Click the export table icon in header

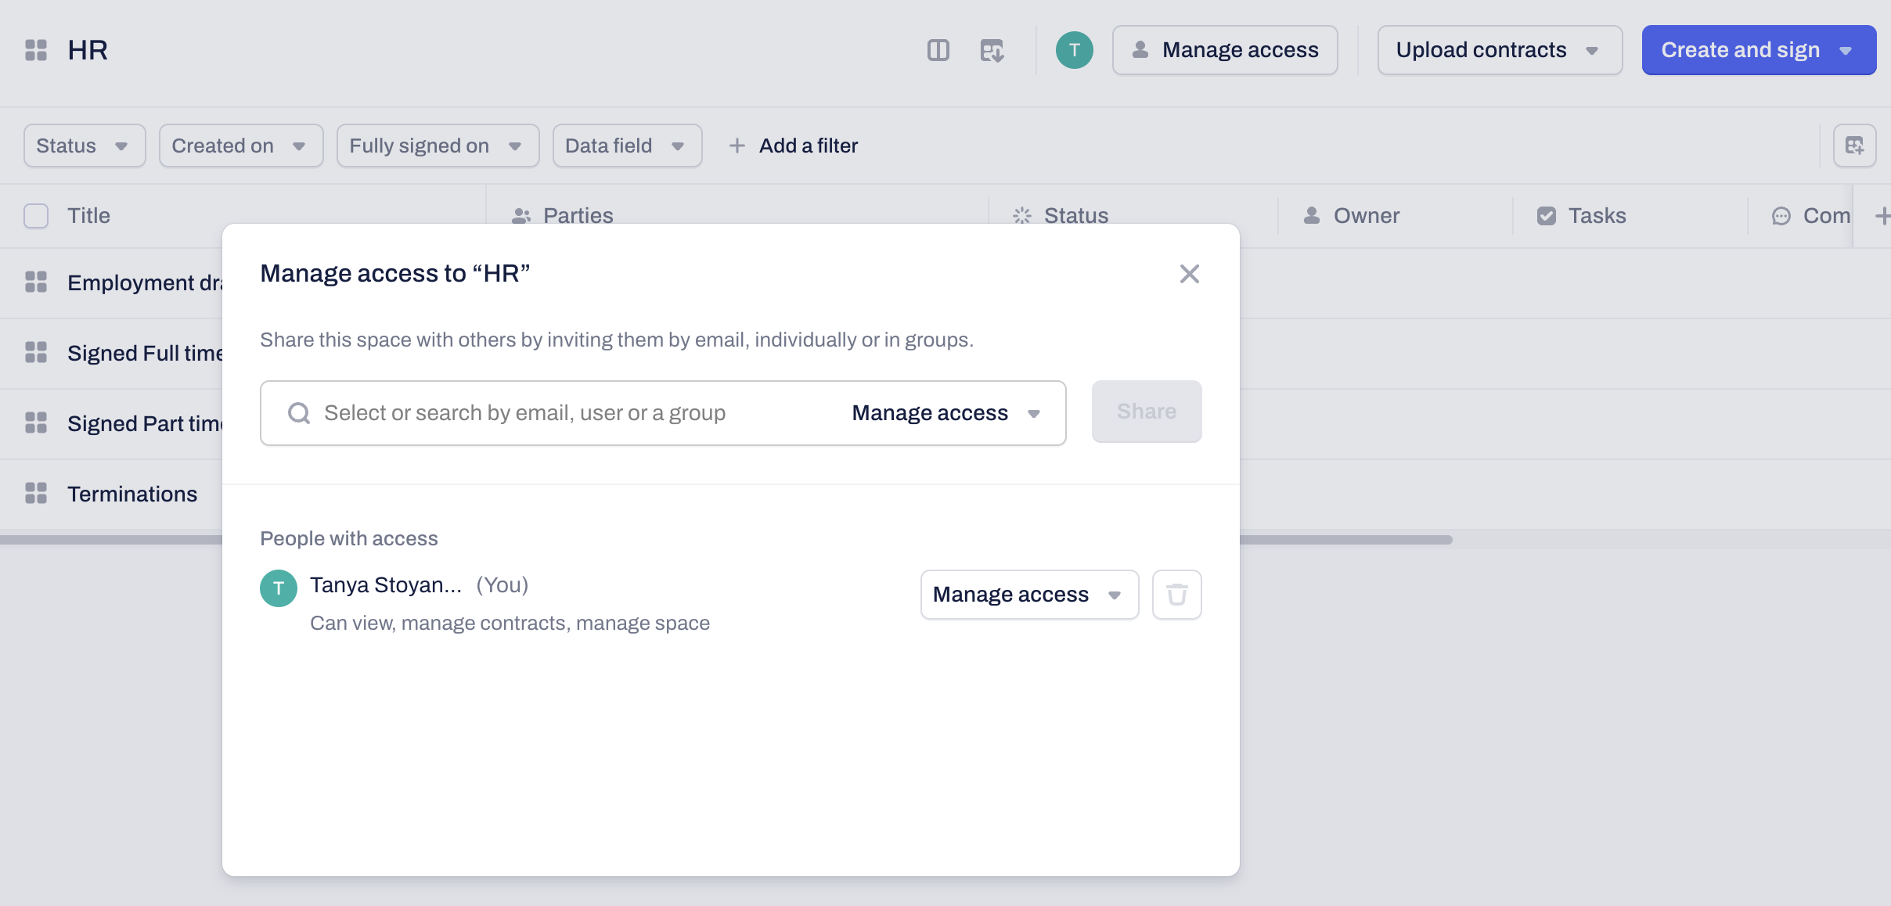pyautogui.click(x=992, y=50)
